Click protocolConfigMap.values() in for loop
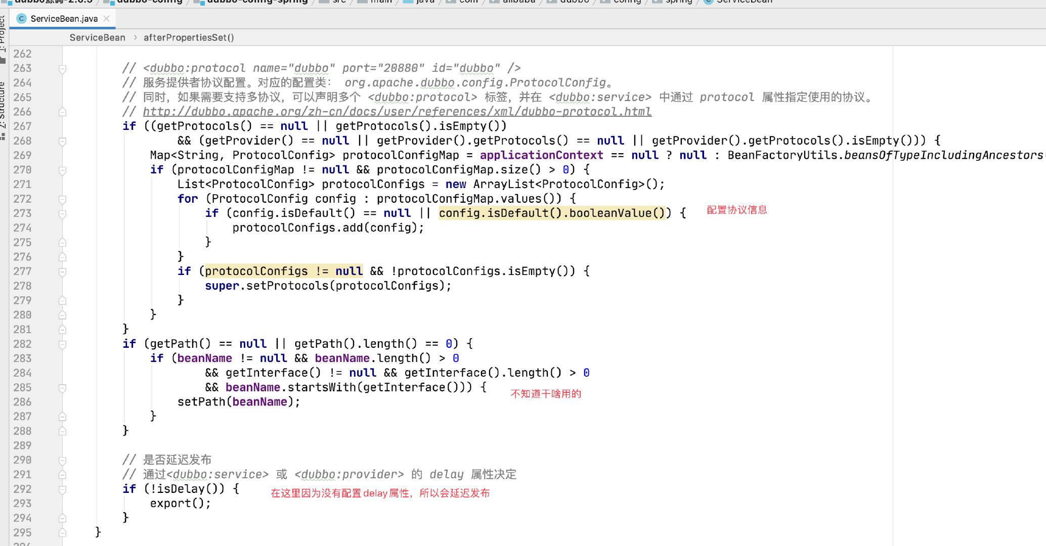The image size is (1046, 546). pyautogui.click(x=469, y=199)
